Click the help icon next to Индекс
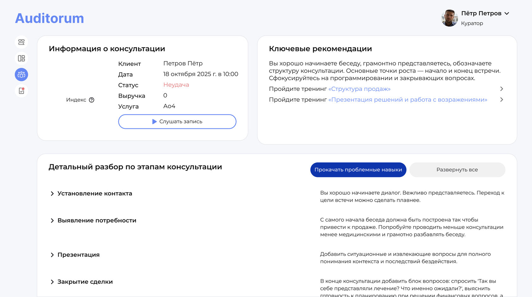The image size is (532, 297). pos(92,100)
